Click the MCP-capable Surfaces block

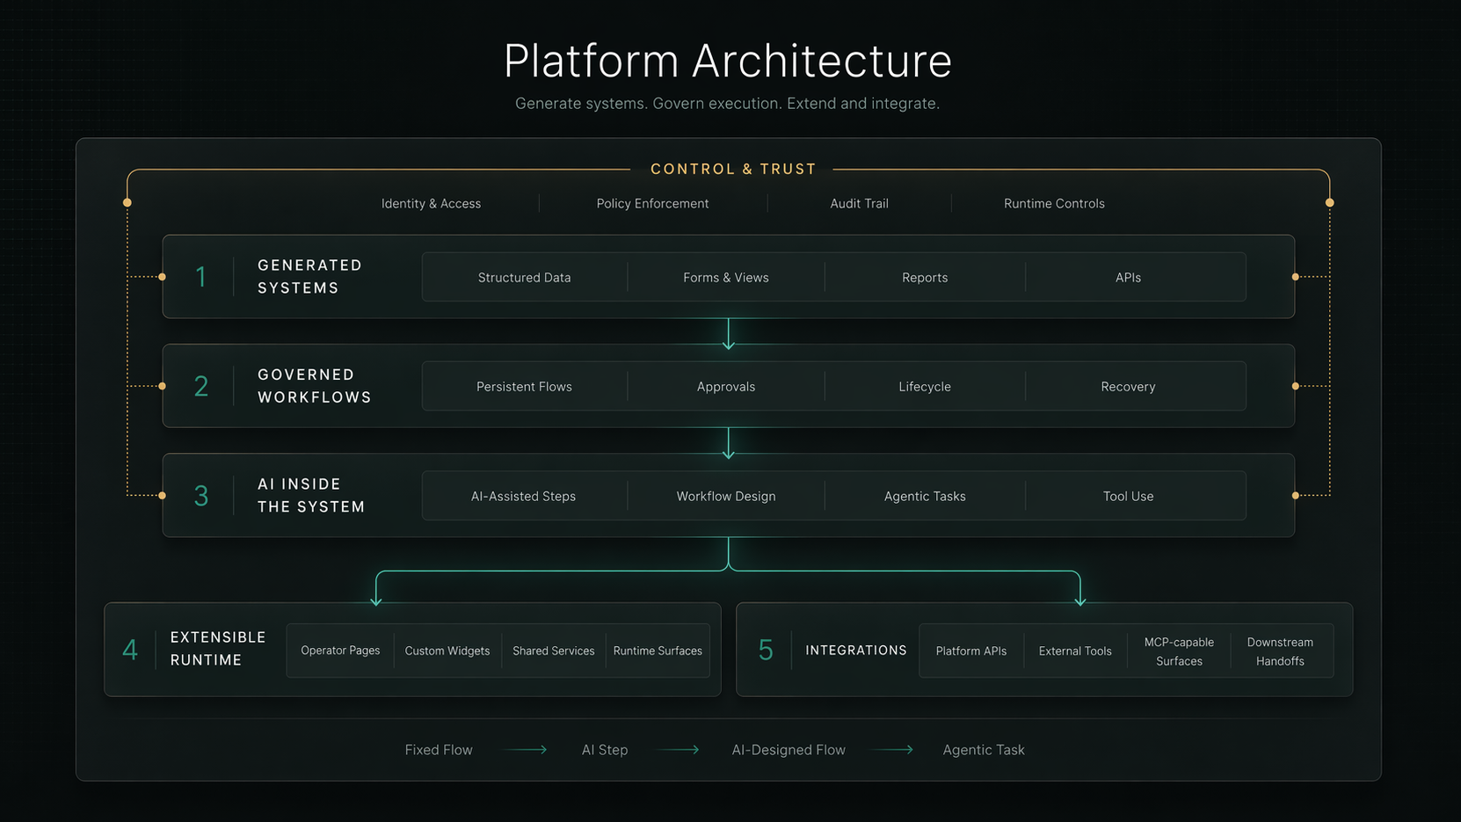click(1179, 651)
